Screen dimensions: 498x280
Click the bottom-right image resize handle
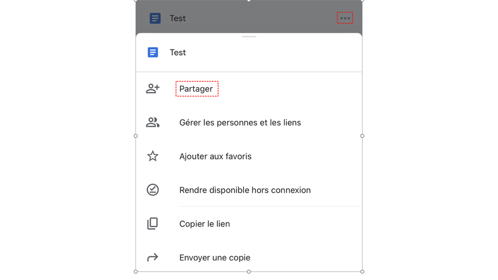[x=362, y=272]
